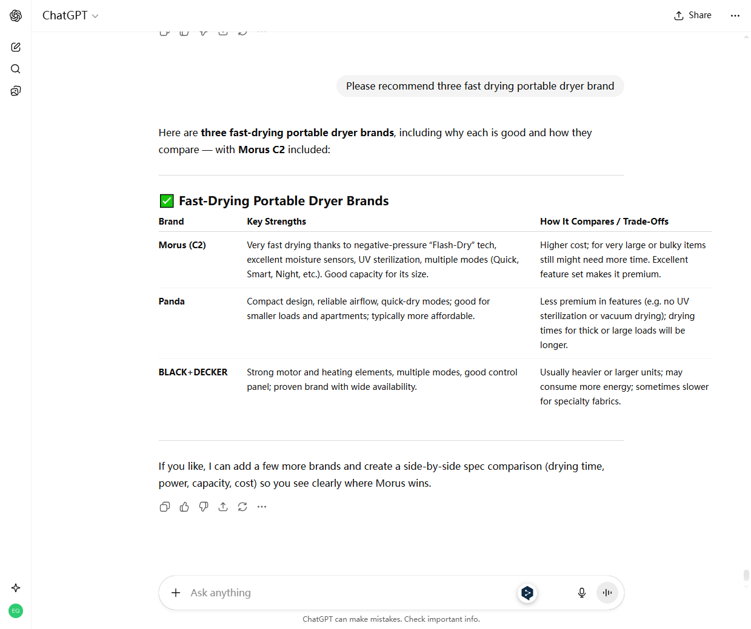Image resolution: width=751 pixels, height=629 pixels.
Task: Open the green profile avatar menu
Action: (x=16, y=611)
